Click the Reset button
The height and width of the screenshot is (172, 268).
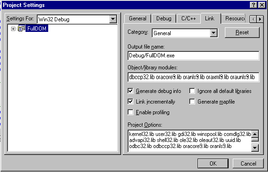[242, 32]
